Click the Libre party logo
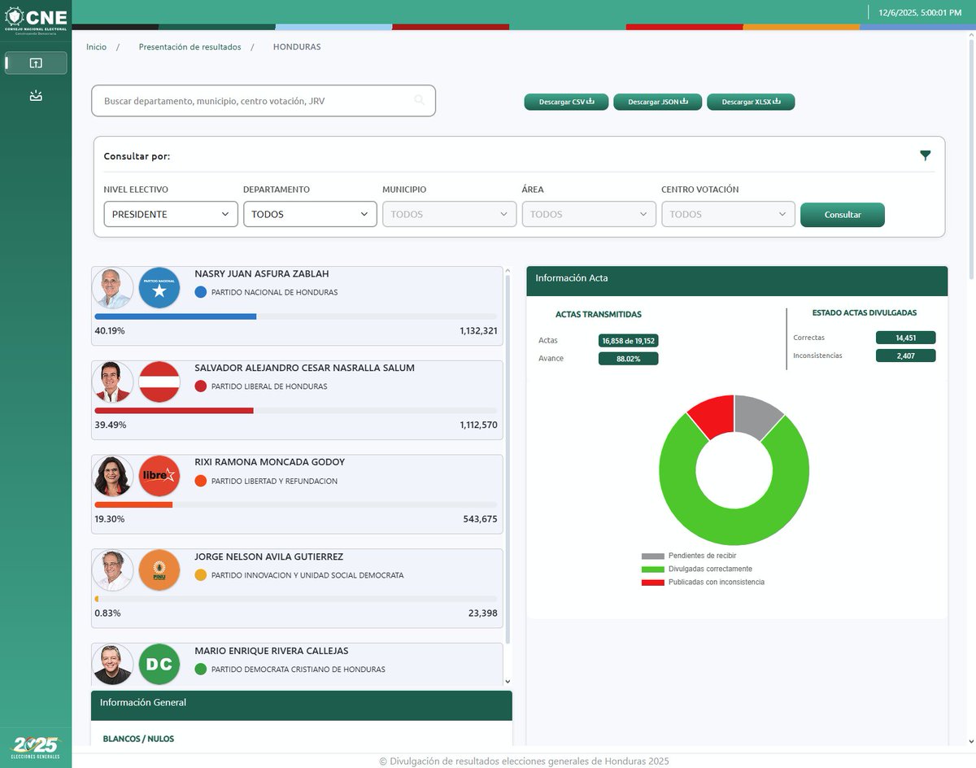Screen dimensions: 976x768 click(159, 476)
